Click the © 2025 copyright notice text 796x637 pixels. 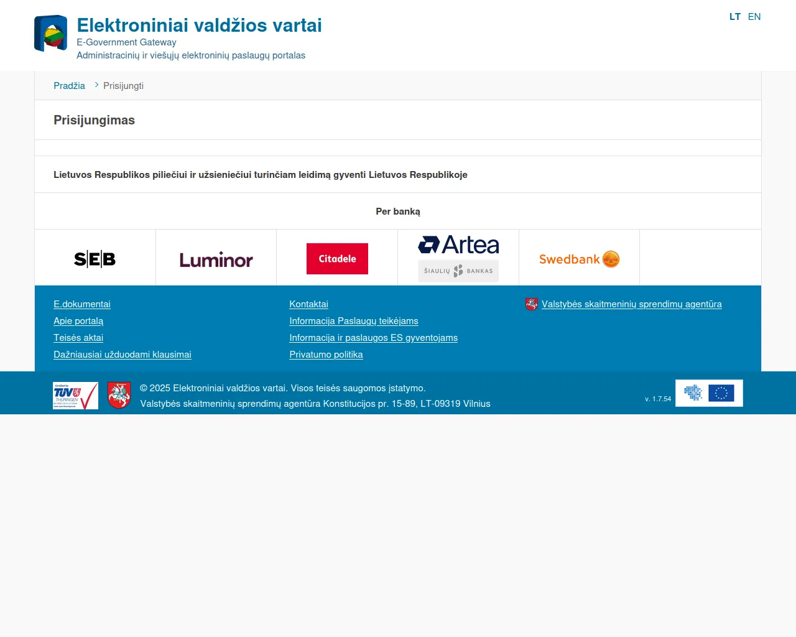tap(283, 388)
